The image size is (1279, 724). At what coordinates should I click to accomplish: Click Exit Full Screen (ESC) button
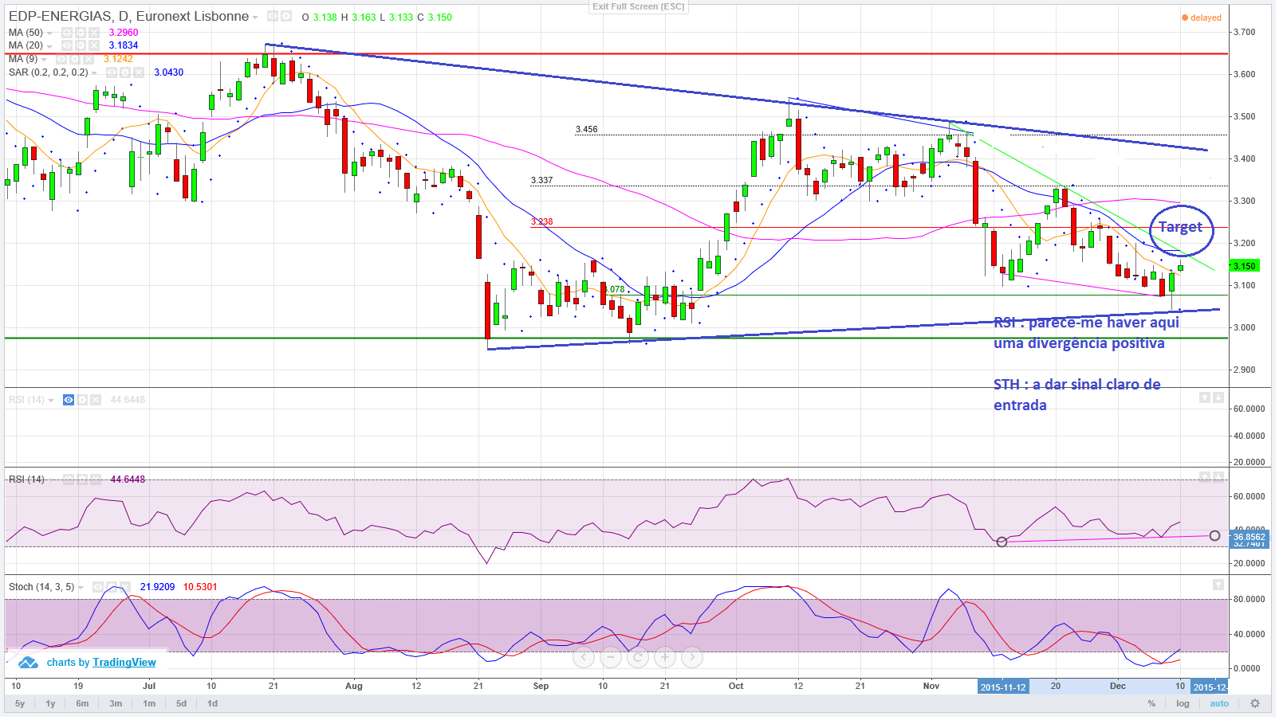click(x=638, y=6)
